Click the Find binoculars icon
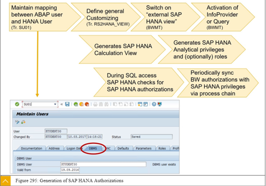This screenshot has height=186, width=266. point(101,104)
